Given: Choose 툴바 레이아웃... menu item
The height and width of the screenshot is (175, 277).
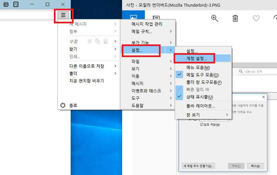Looking at the screenshot, I should (x=200, y=106).
